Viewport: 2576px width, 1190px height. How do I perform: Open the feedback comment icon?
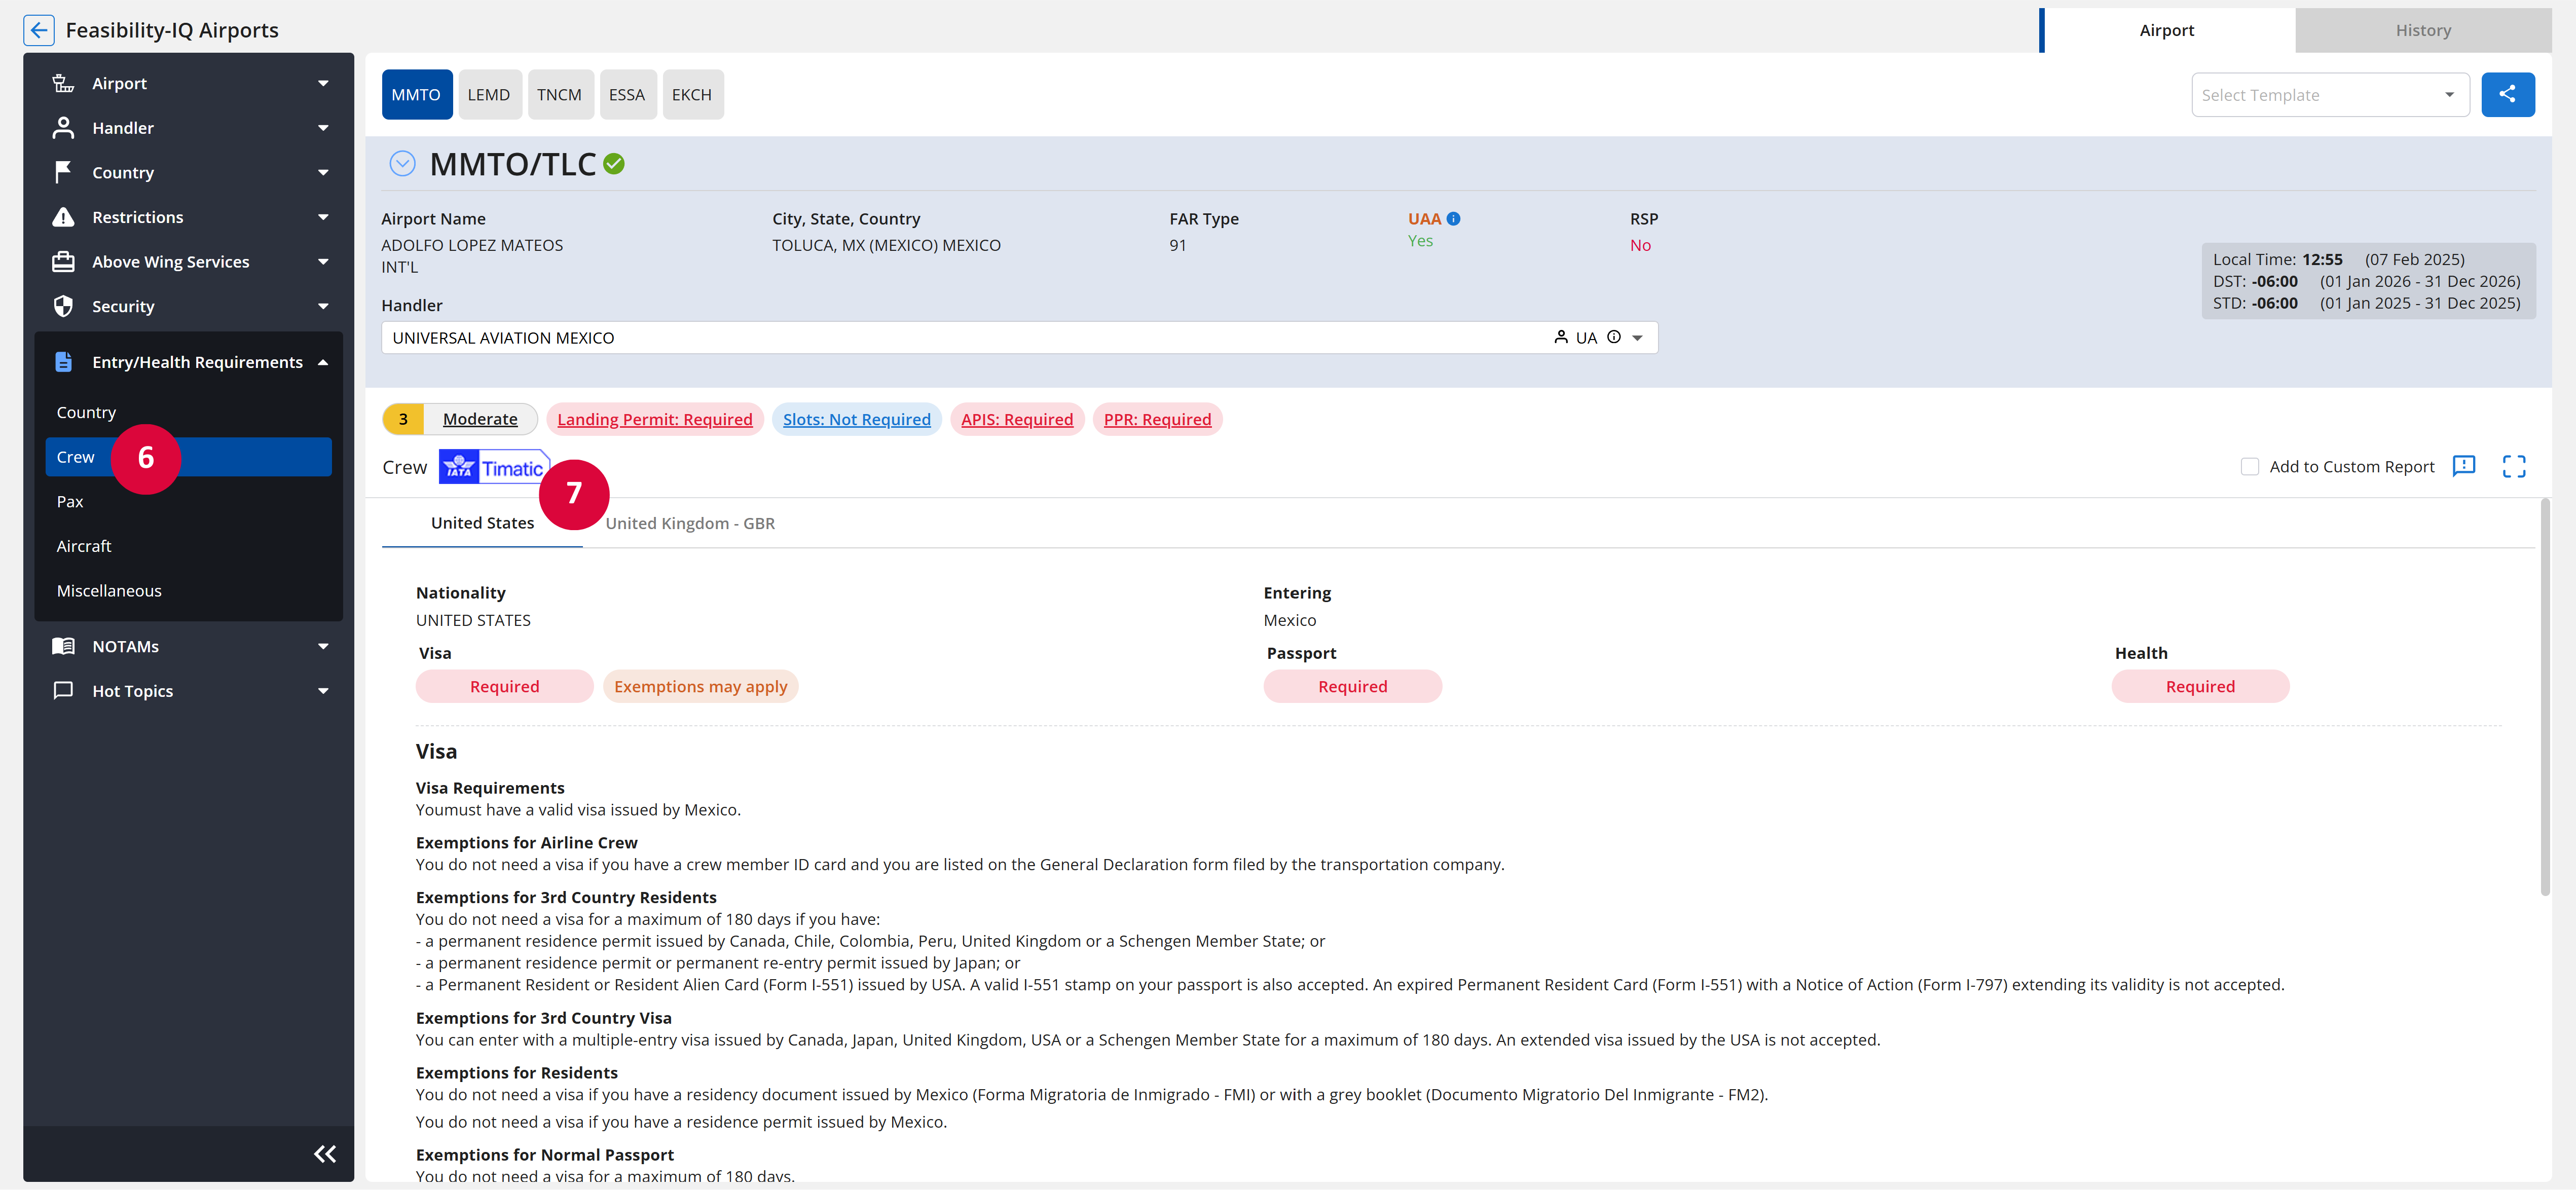pyautogui.click(x=2463, y=466)
